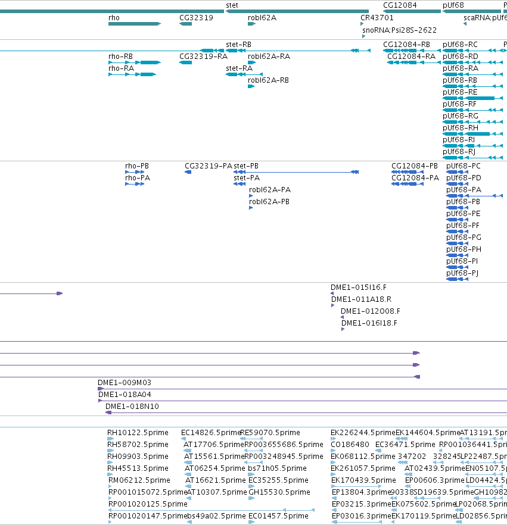Open the RH58702.5prime EST label
Screen dimensions: 507x525
(x=138, y=445)
